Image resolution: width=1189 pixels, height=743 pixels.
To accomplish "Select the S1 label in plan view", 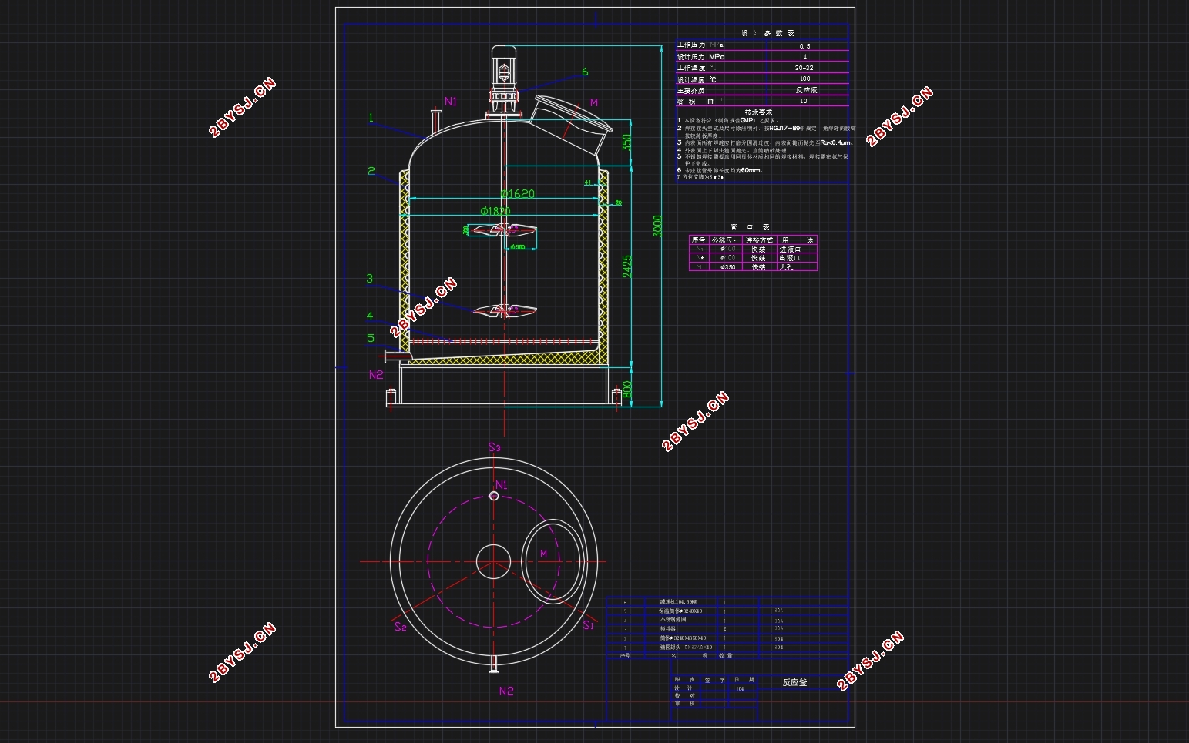I will 588,625.
